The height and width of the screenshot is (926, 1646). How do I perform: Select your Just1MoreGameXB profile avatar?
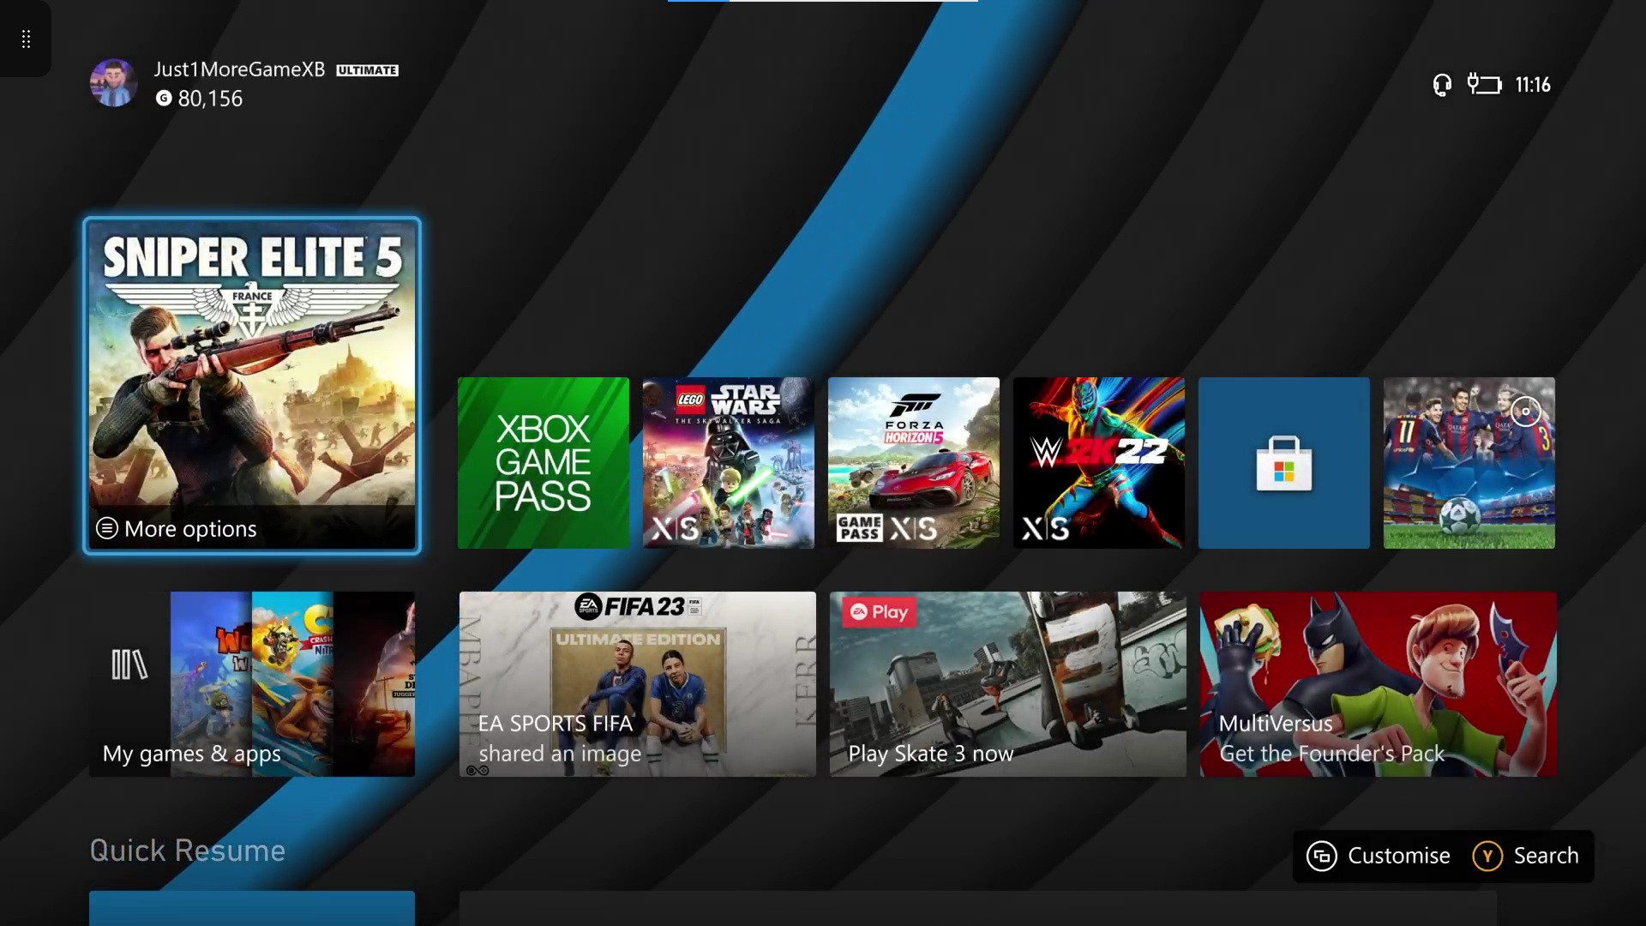click(x=112, y=82)
